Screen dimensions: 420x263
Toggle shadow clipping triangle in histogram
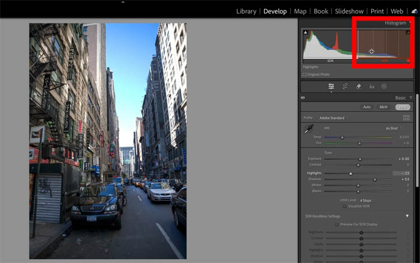coord(305,33)
